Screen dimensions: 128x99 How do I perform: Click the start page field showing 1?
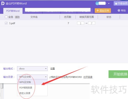point(81,23)
